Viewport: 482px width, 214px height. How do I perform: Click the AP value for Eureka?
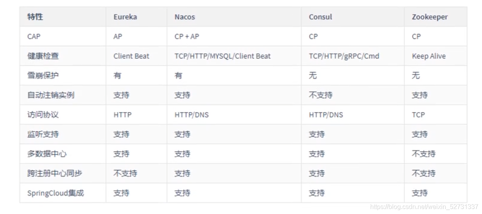pyautogui.click(x=118, y=37)
